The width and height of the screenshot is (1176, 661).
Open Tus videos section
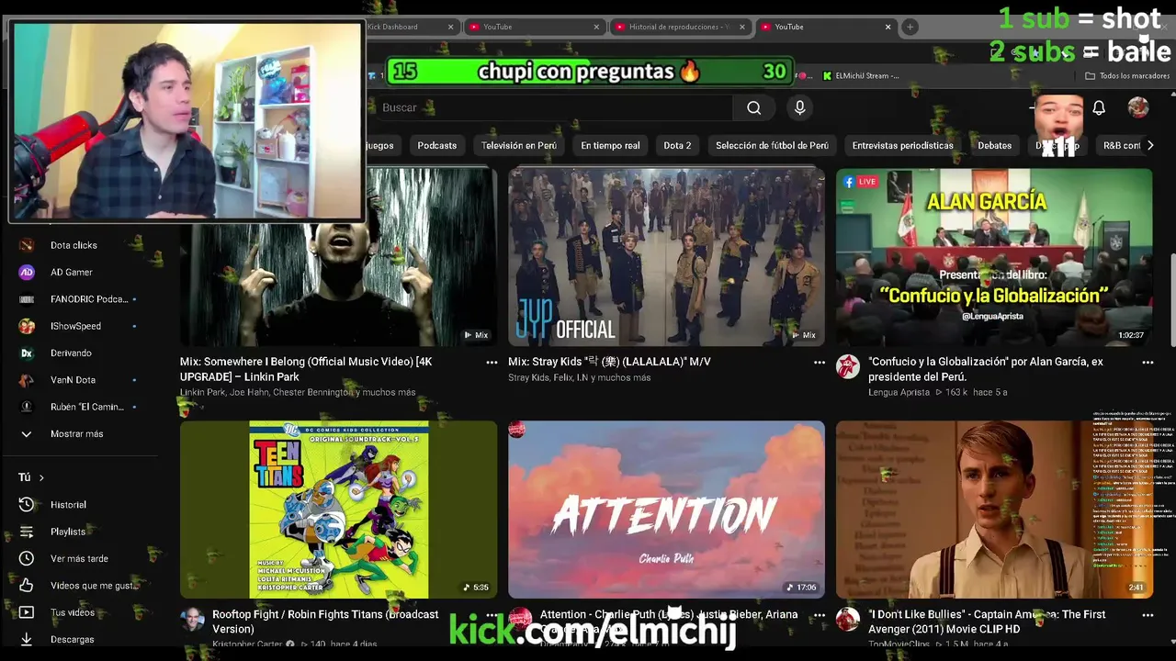click(x=73, y=612)
